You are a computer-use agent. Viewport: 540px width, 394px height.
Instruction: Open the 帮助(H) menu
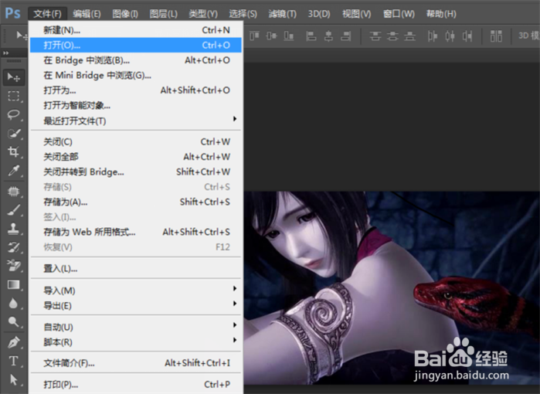441,14
